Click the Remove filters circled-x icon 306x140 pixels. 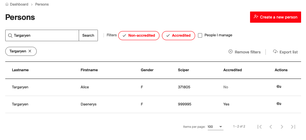click(x=230, y=52)
